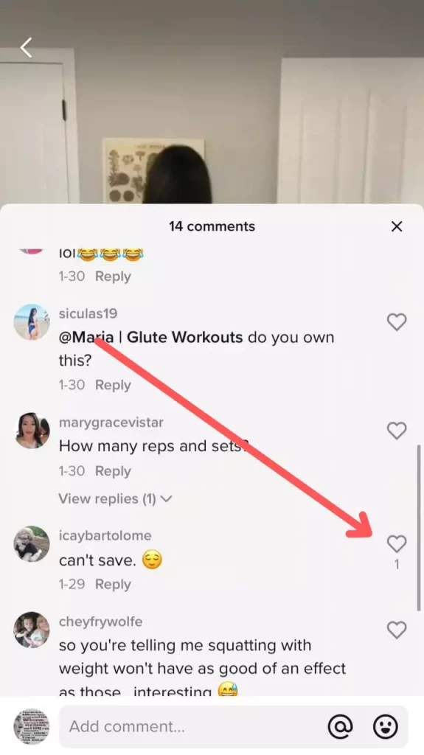The height and width of the screenshot is (755, 424).
Task: Click the comments list scrollbar
Action: click(x=418, y=528)
